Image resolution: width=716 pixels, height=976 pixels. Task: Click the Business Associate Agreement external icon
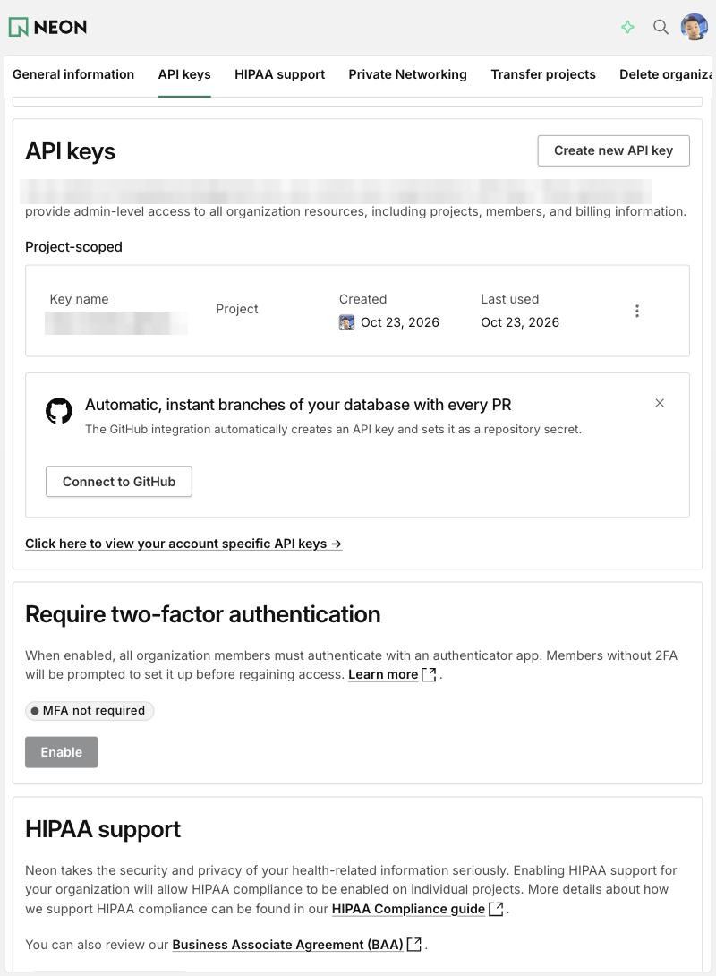pos(413,945)
